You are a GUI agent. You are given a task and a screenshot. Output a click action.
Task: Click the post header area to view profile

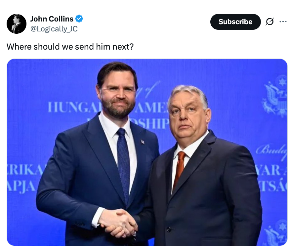click(51, 19)
